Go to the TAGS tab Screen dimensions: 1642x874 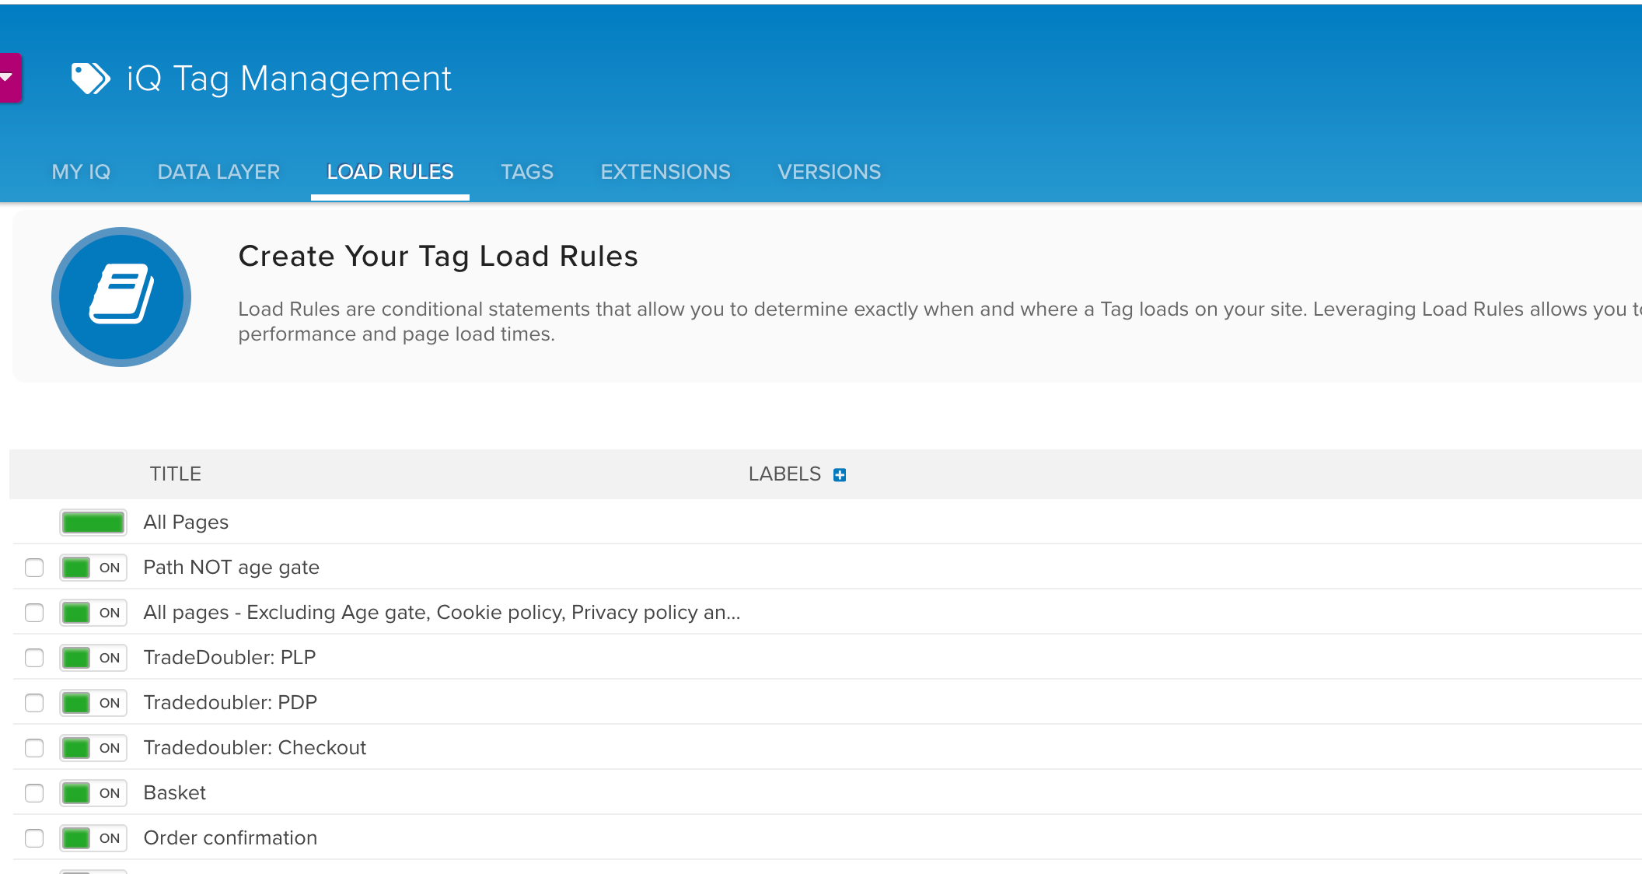[x=527, y=172]
